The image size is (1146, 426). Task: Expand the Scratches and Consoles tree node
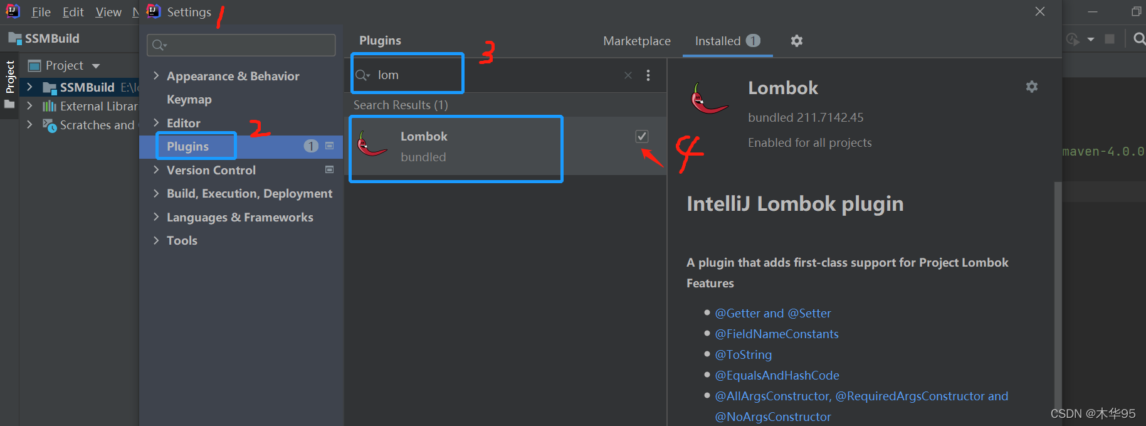coord(29,125)
